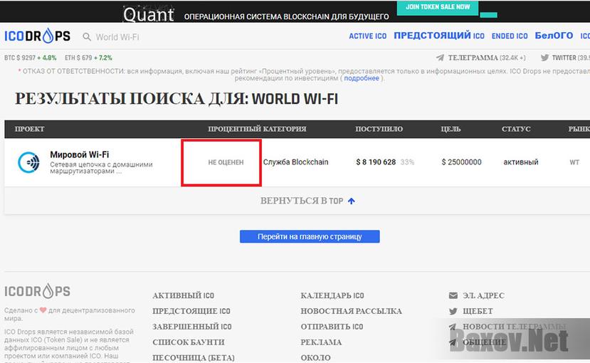Click the активный status cell
590x363 pixels.
pos(521,162)
